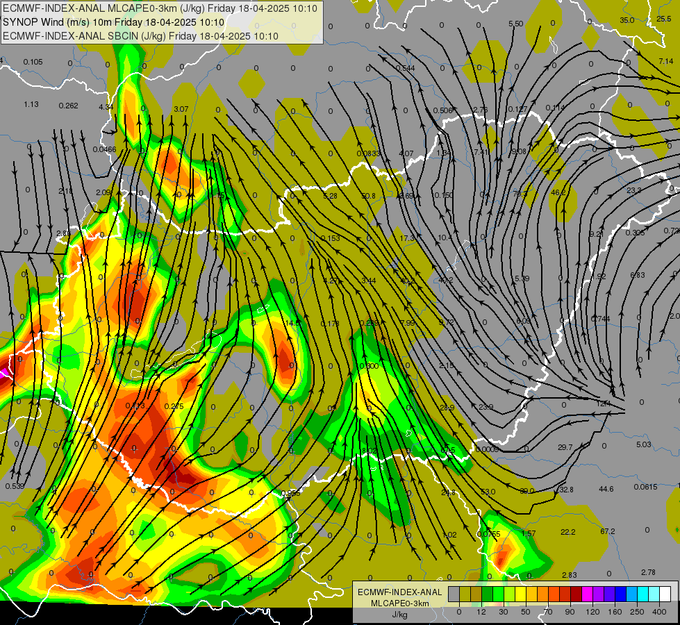The image size is (680, 625).
Task: Click the white swatch at the legend end
Action: pyautogui.click(x=665, y=594)
